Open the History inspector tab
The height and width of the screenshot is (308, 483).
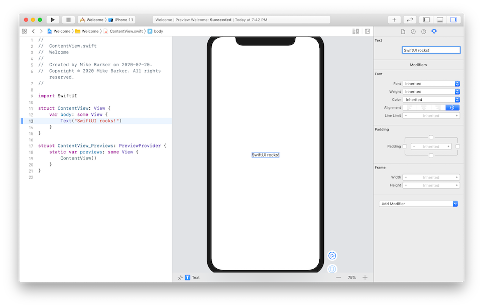pos(413,32)
